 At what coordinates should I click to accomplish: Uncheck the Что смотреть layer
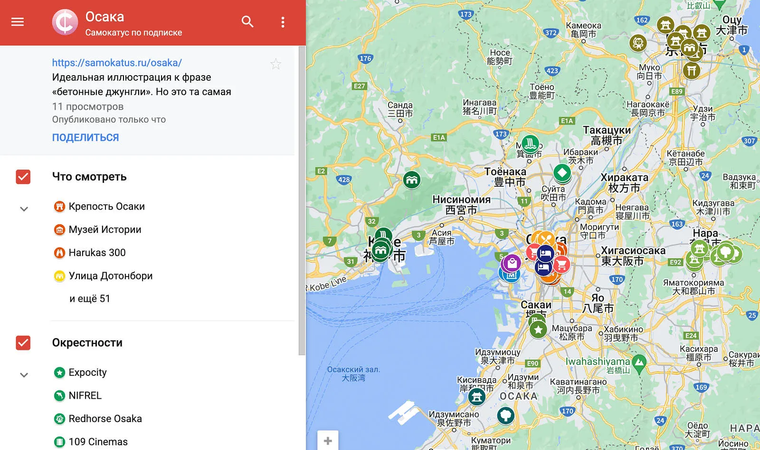[23, 177]
